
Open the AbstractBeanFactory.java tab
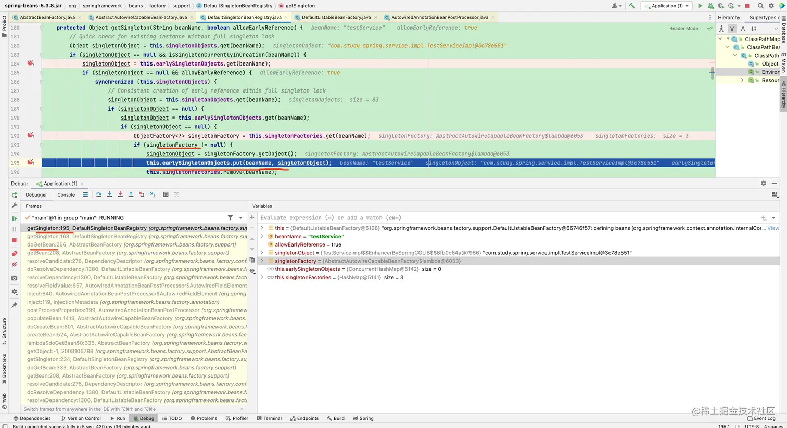[47, 17]
